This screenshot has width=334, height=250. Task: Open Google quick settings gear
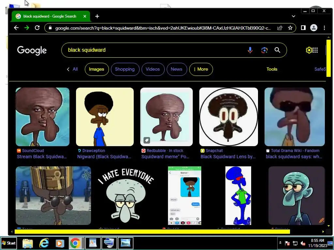[309, 50]
